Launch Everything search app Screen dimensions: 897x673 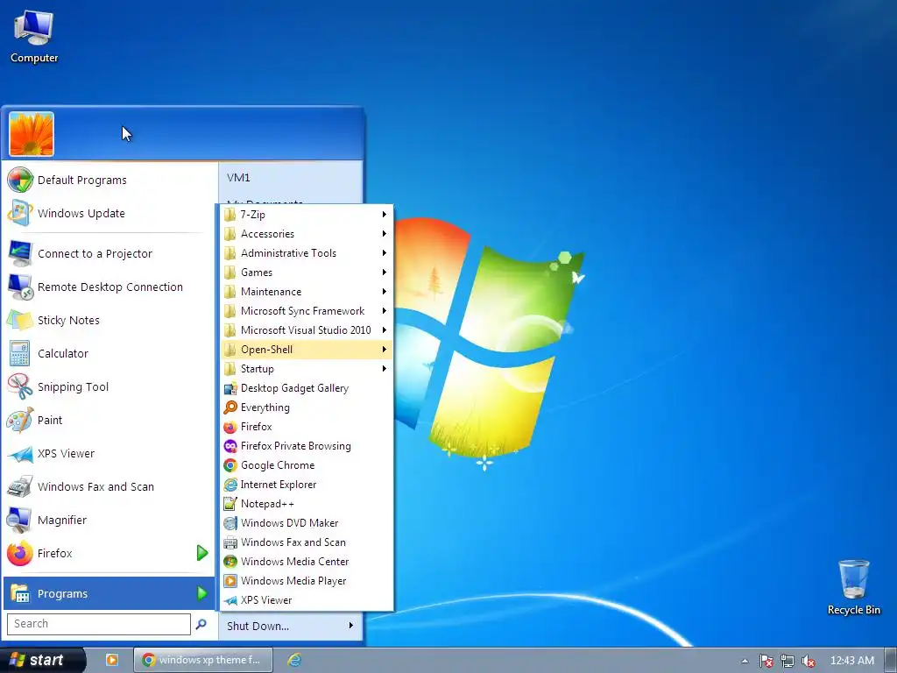pyautogui.click(x=307, y=407)
